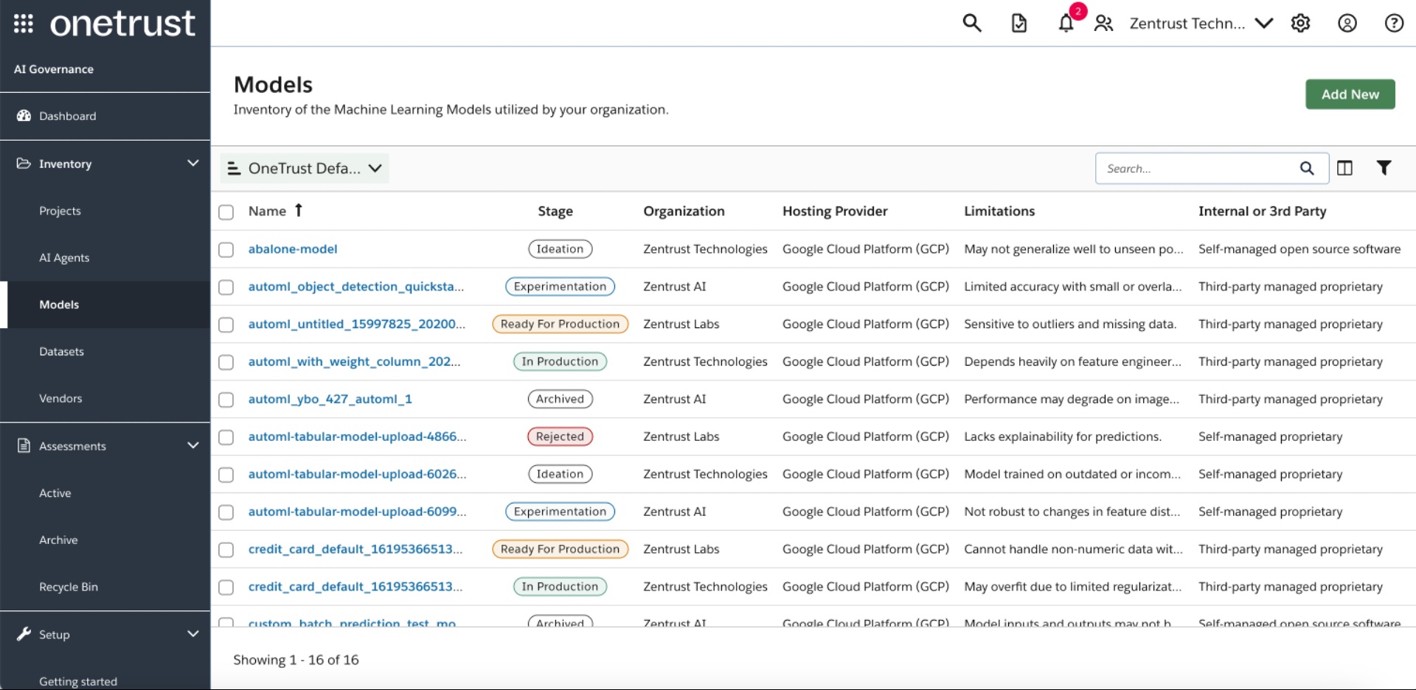
Task: Switch to the Datasets sidebar item
Action: pos(61,352)
